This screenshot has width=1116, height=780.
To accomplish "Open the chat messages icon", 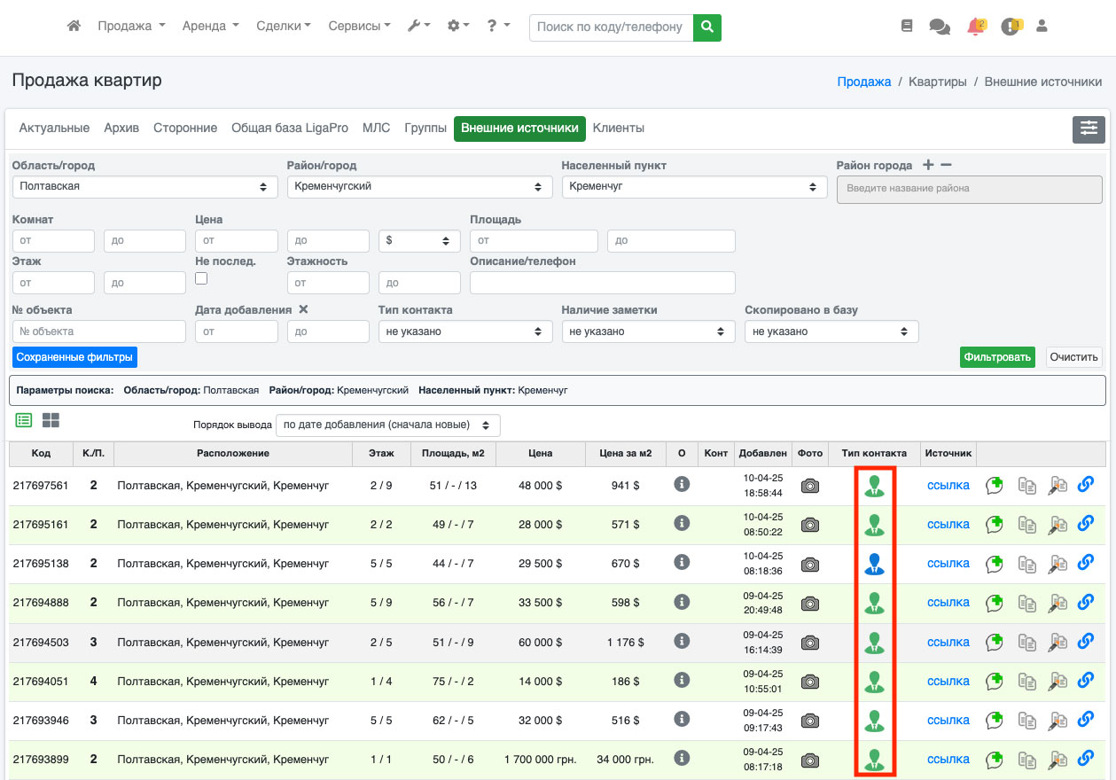I will coord(939,27).
